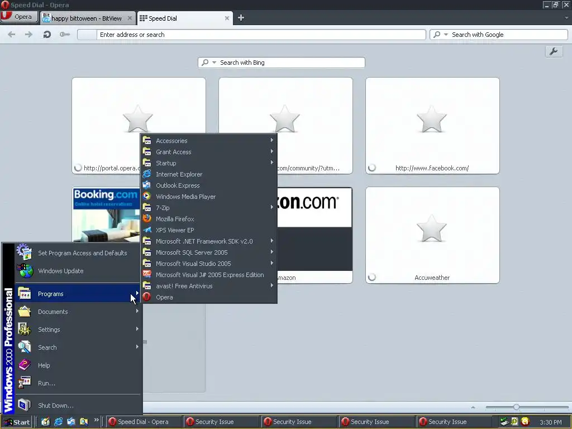Open the Grant Access folder entry
The image size is (572, 429).
point(209,152)
